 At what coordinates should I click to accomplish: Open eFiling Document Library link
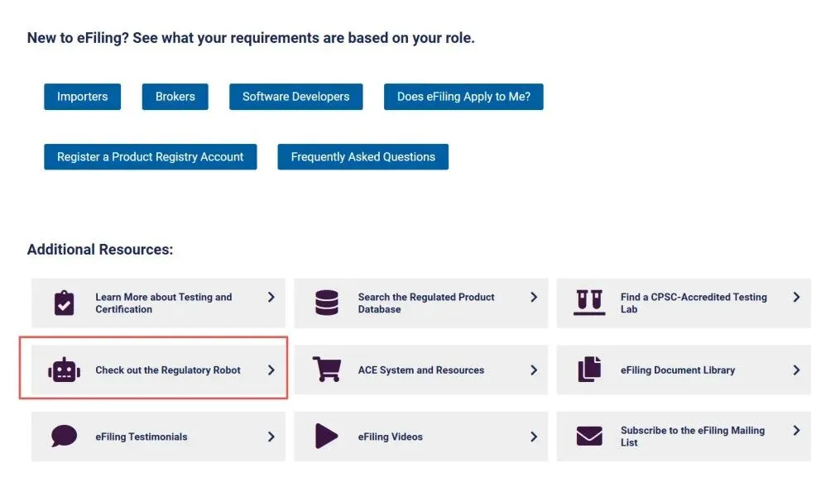678,370
